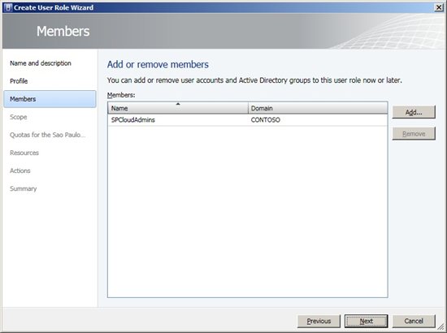Click the Remove button
The width and height of the screenshot is (447, 333).
tap(414, 133)
